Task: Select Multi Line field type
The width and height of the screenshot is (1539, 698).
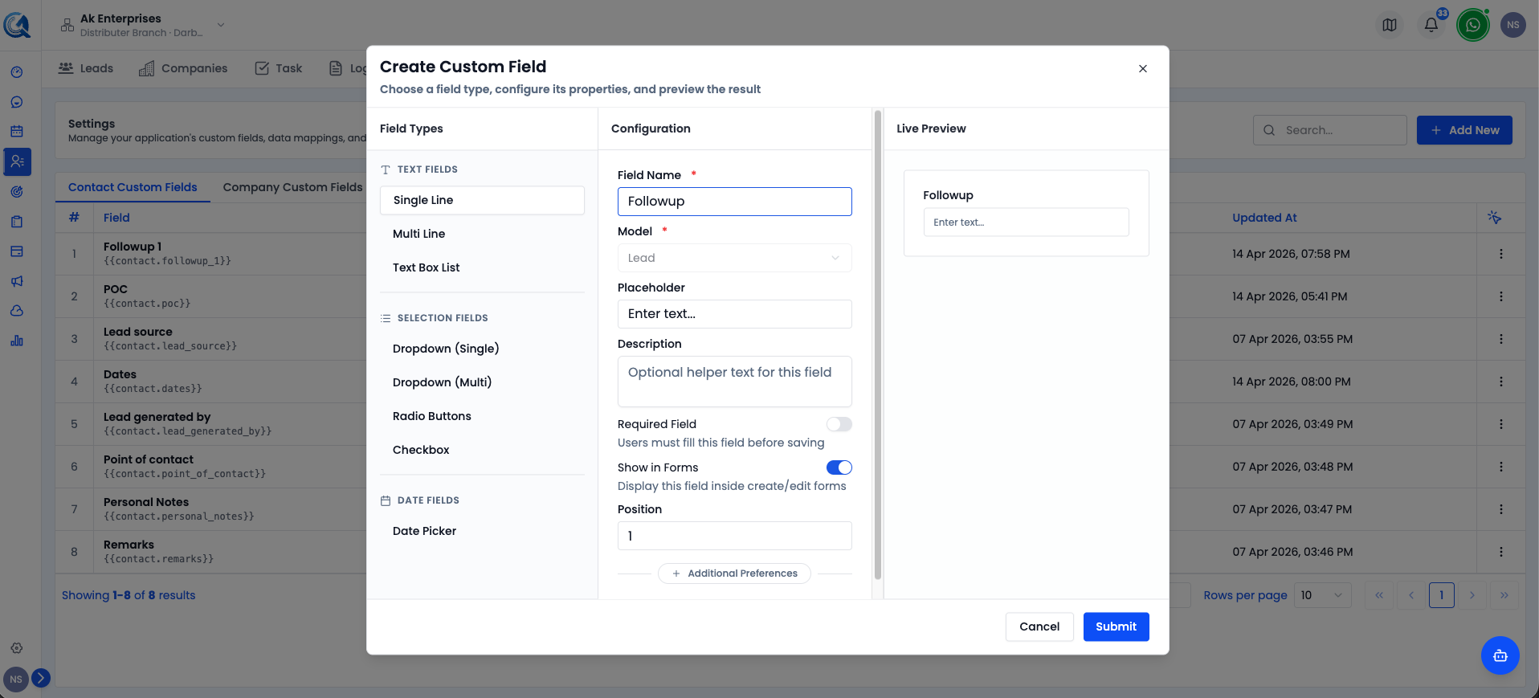Action: [x=482, y=234]
